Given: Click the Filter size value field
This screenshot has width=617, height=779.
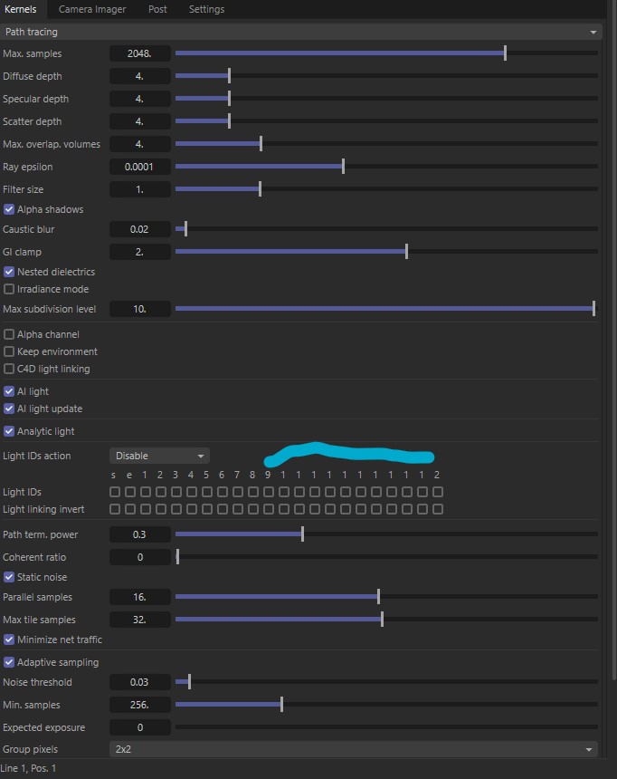Looking at the screenshot, I should 140,189.
